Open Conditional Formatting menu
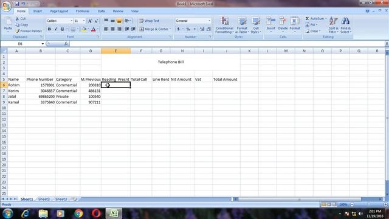This screenshot has width=389, height=219. coord(224,25)
